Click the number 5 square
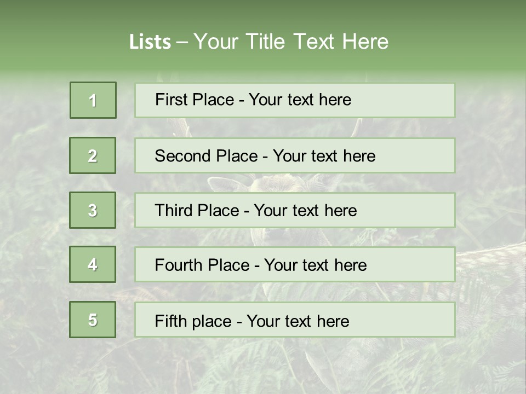 93,320
